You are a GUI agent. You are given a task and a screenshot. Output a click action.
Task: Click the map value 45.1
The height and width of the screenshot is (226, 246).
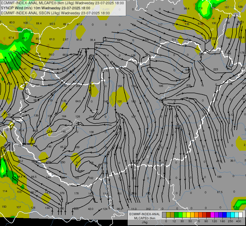tap(25, 38)
